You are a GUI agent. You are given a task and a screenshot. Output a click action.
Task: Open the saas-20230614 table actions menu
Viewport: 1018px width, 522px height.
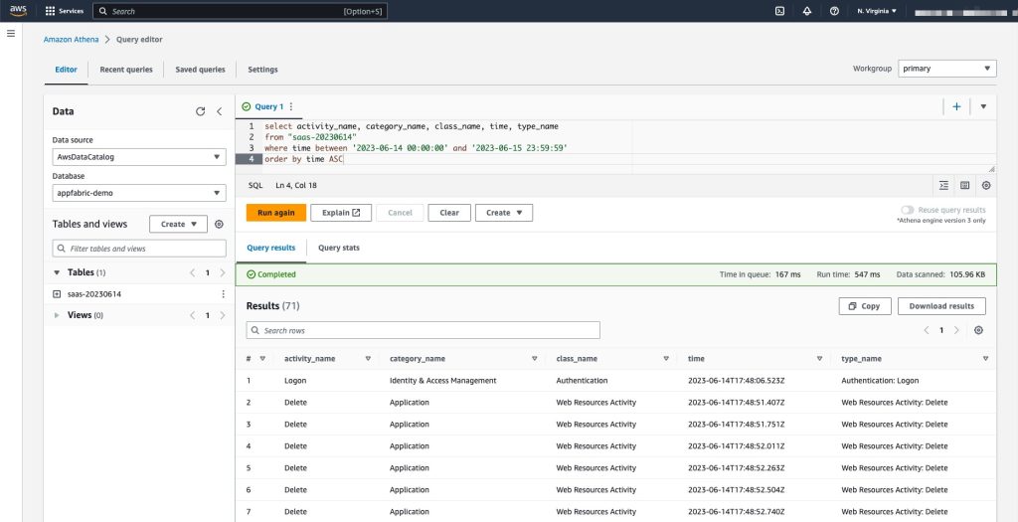[224, 294]
